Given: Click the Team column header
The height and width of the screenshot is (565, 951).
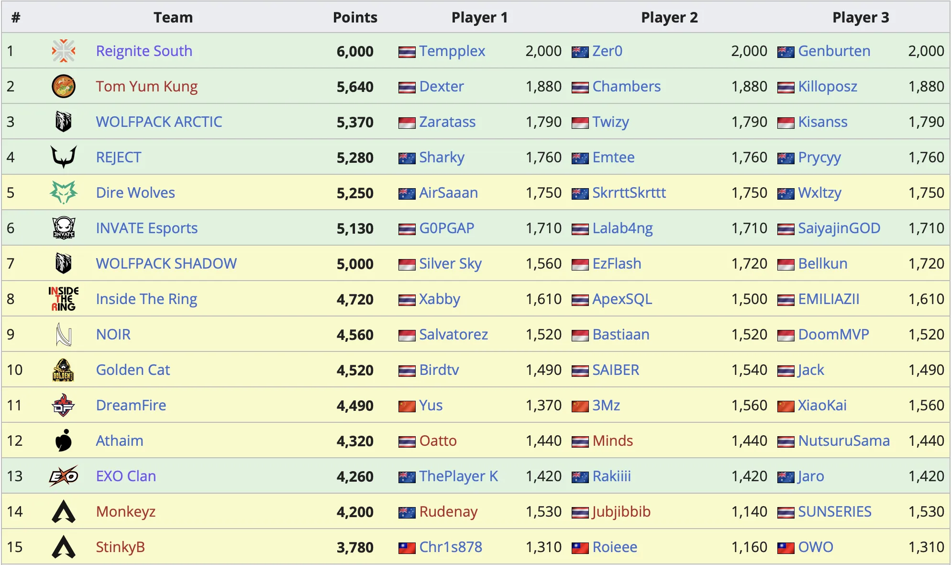Looking at the screenshot, I should click(x=173, y=17).
